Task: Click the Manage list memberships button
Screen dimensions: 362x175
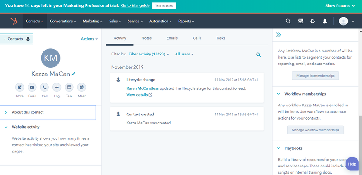Action: [x=315, y=76]
